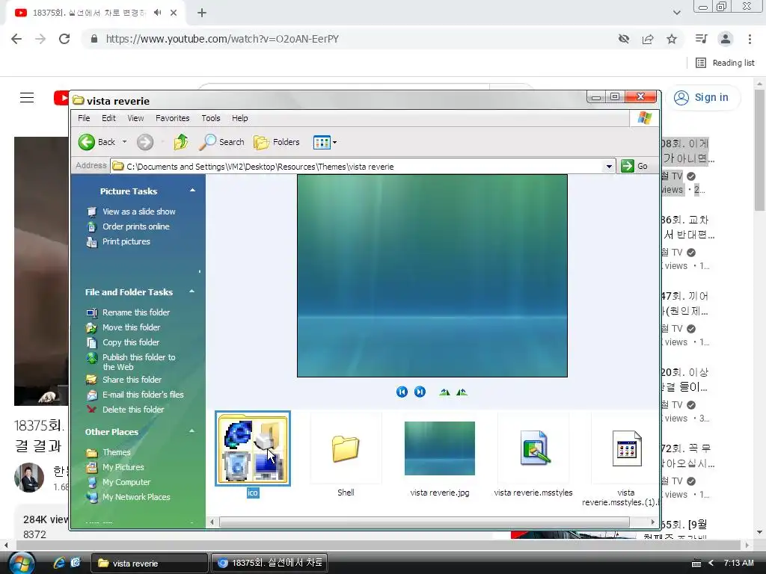Open the Chrome media control icon
The width and height of the screenshot is (766, 574).
[x=701, y=39]
